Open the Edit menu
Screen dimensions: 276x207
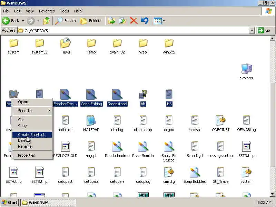point(17,11)
